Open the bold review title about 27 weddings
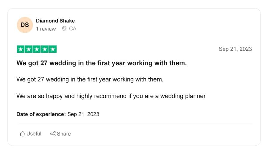This screenshot has height=154, width=268. coord(102,63)
